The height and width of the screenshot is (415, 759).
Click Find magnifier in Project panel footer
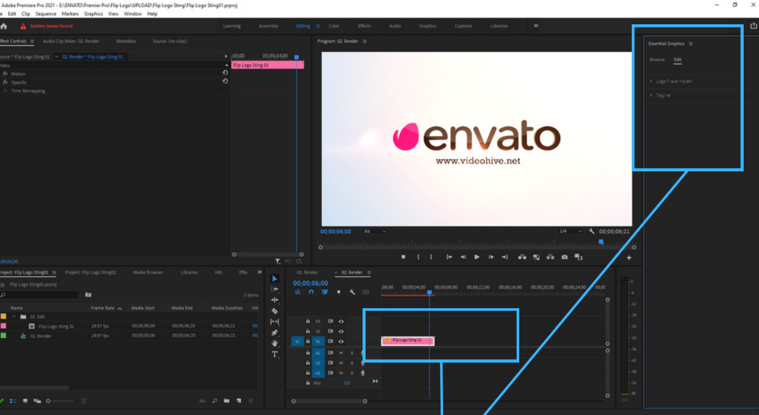214,401
